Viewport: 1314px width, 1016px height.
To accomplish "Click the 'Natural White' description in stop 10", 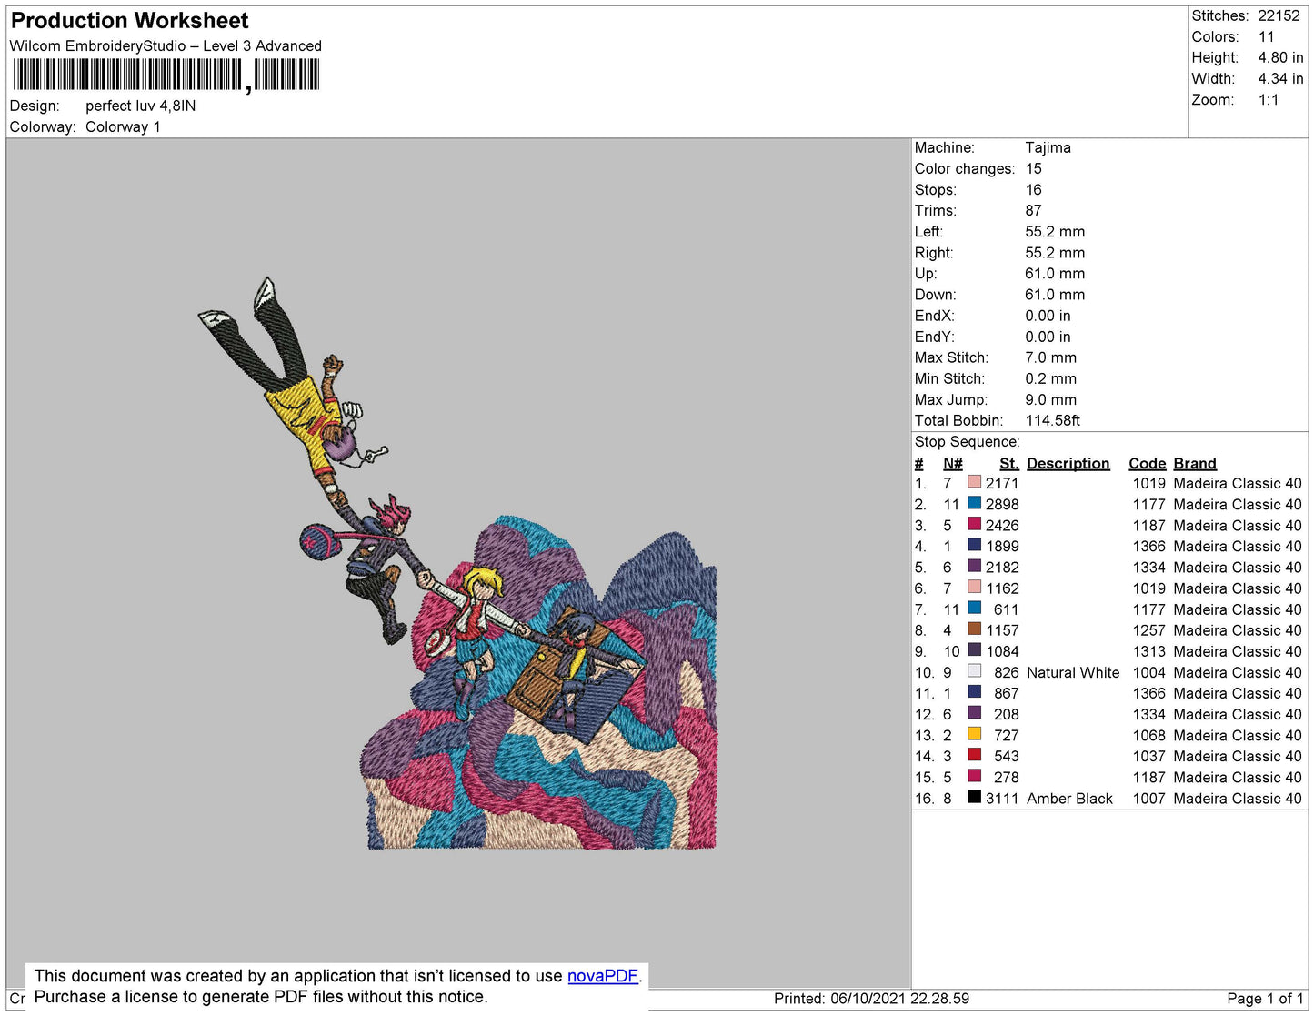I will [1073, 672].
